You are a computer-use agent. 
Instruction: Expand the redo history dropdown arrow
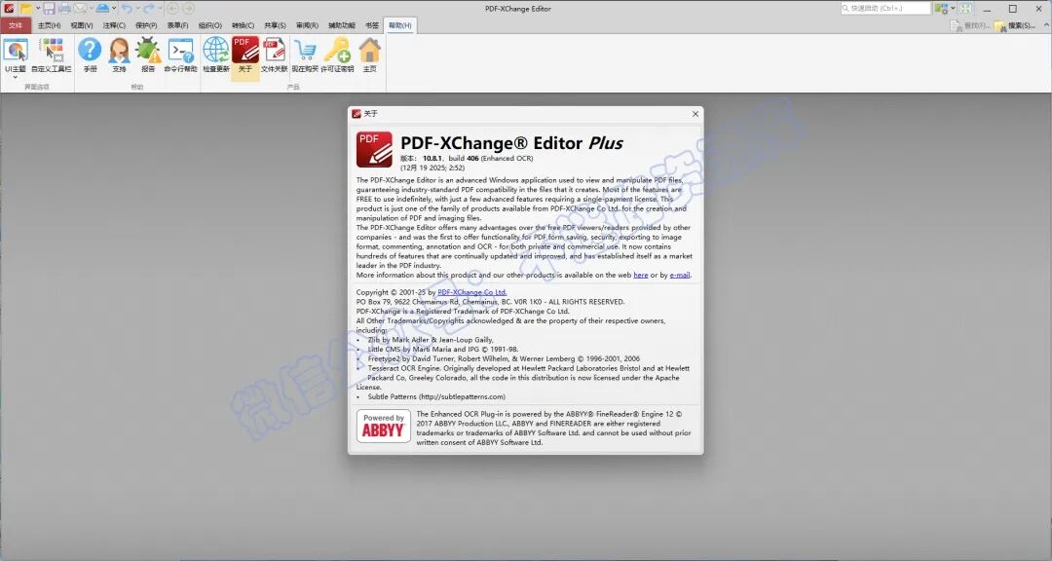click(x=160, y=8)
